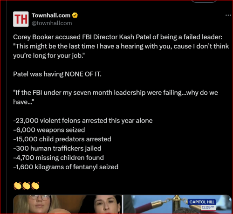
Task: Click the '-15,000 child predators arrested' line
Action: point(62,139)
